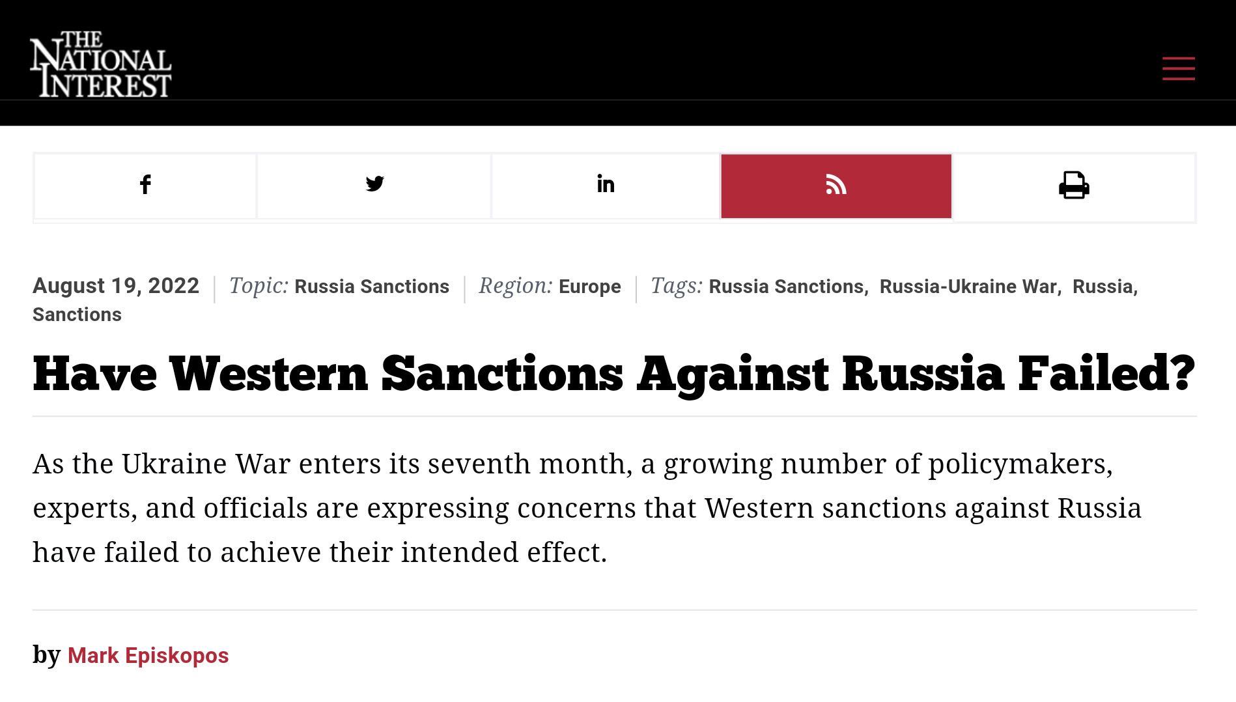
Task: Share the article via Twitter icon
Action: pos(374,186)
